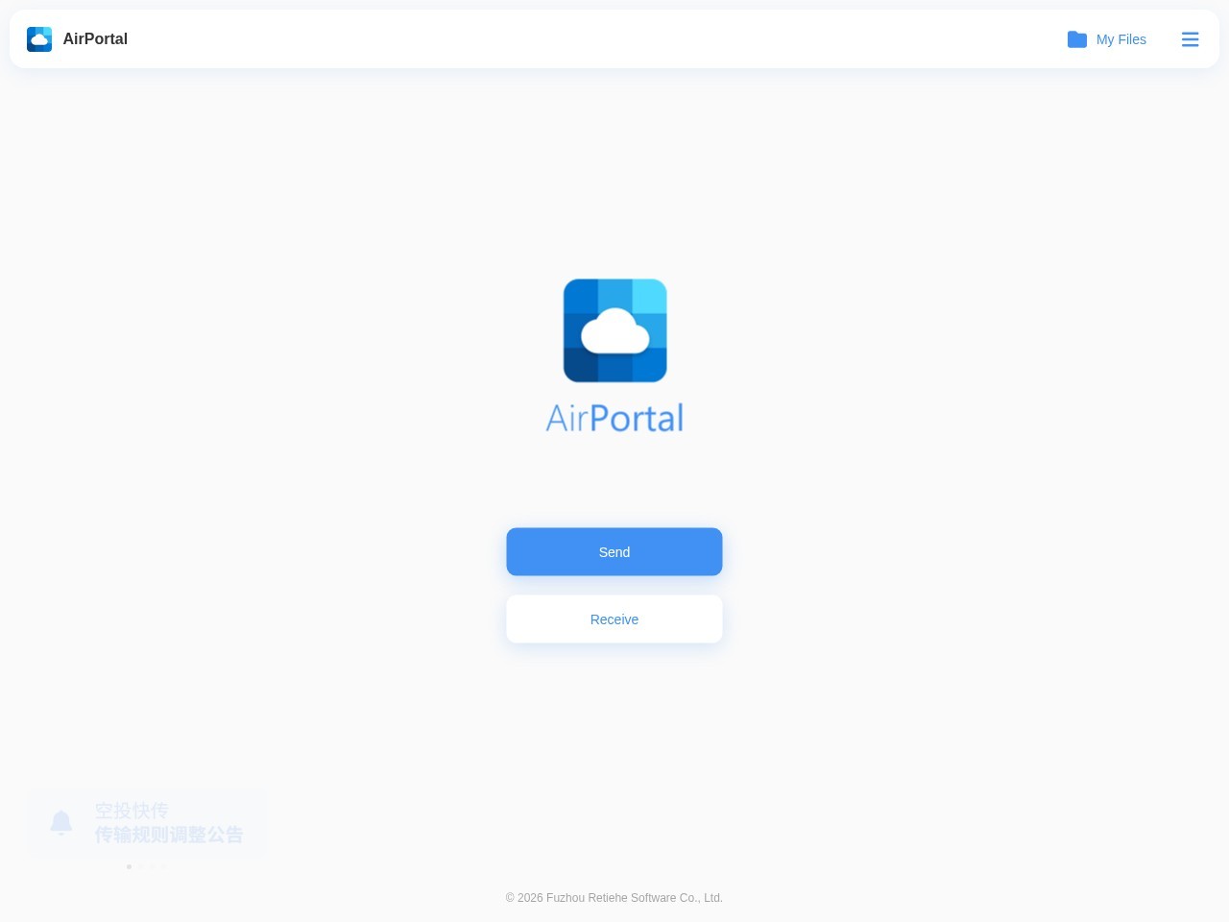
Task: Click the AirPortal cloud logo in header
Action: (39, 39)
